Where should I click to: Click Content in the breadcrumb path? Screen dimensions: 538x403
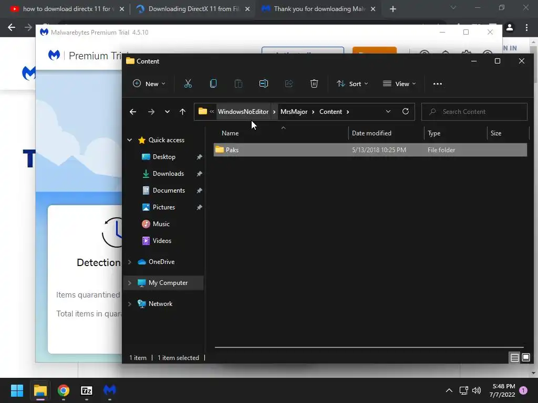(x=331, y=112)
